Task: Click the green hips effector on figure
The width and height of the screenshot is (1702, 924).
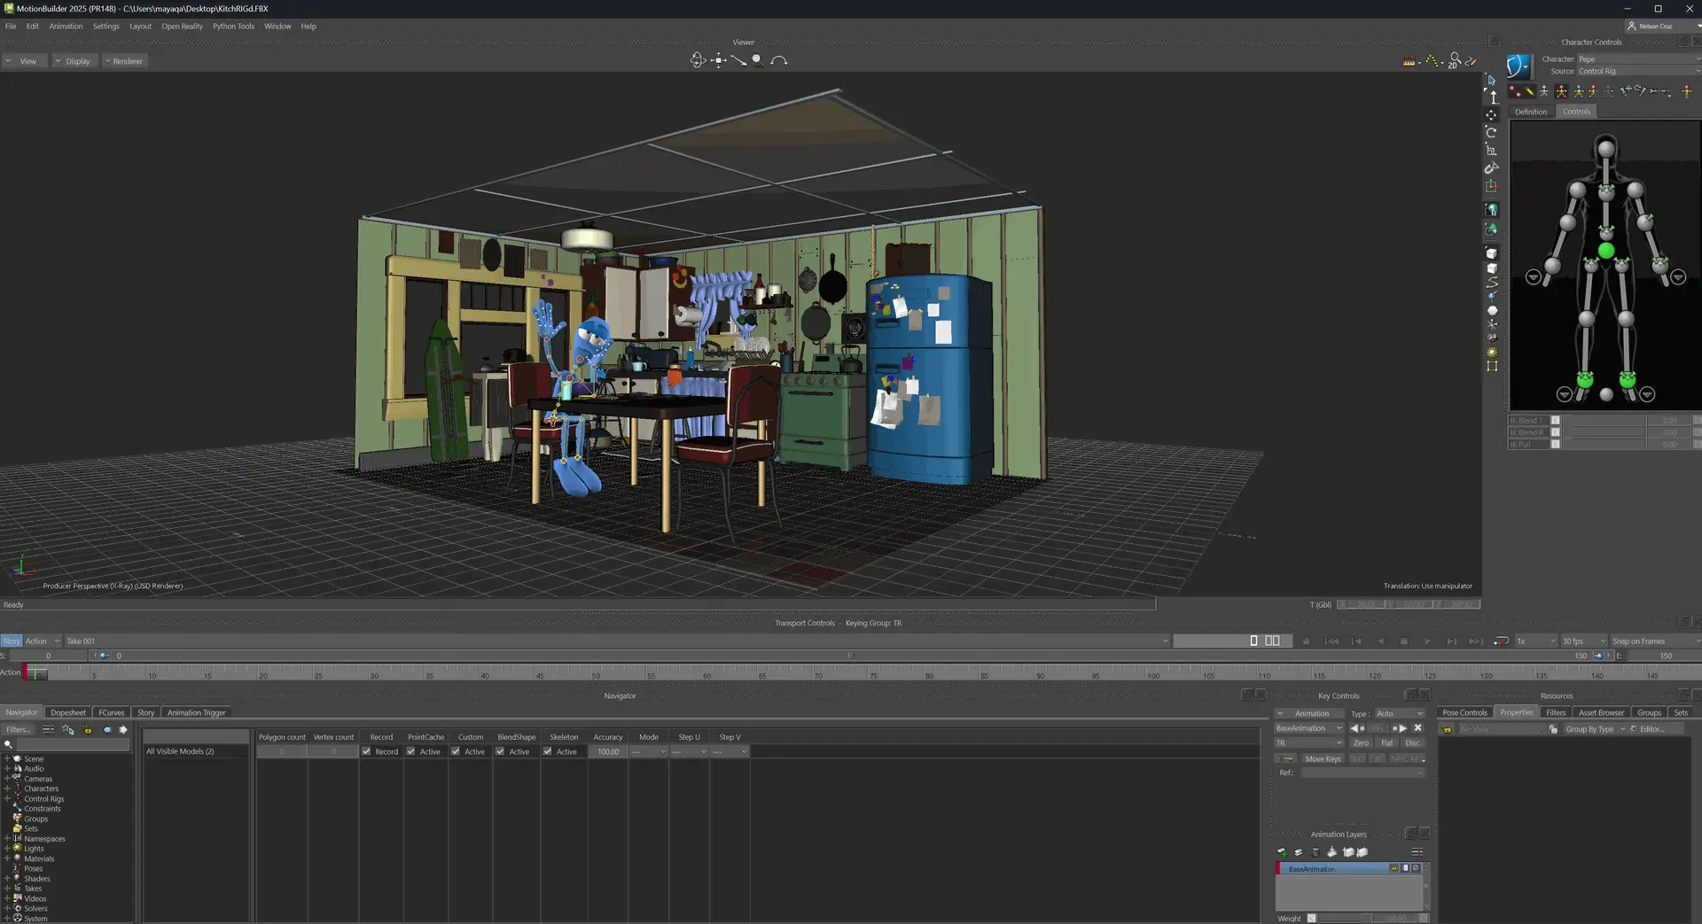Action: click(x=1605, y=252)
